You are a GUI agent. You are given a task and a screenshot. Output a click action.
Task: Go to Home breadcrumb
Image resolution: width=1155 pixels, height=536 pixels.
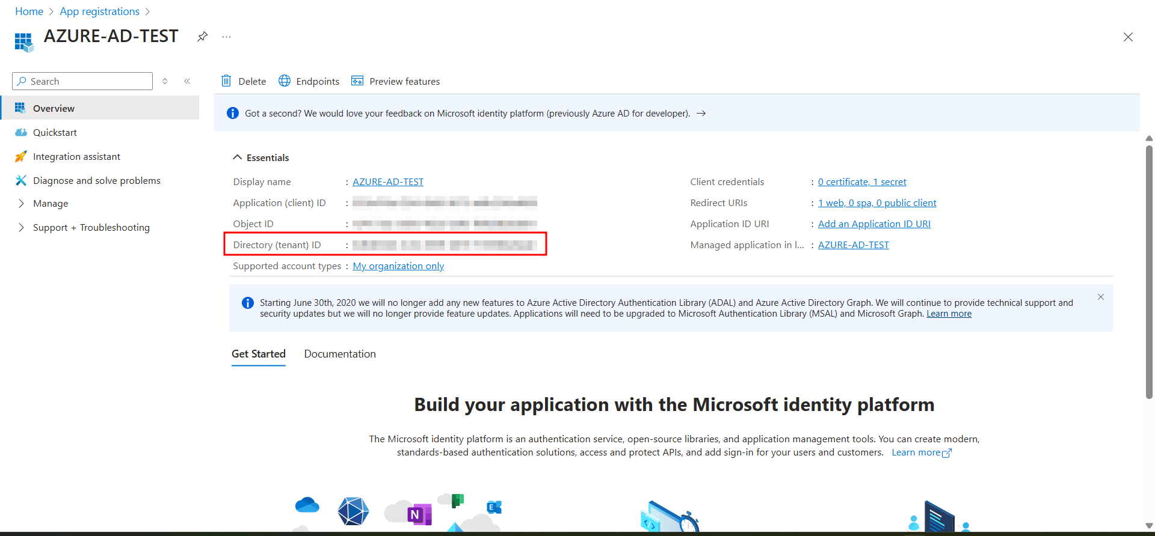tap(29, 11)
